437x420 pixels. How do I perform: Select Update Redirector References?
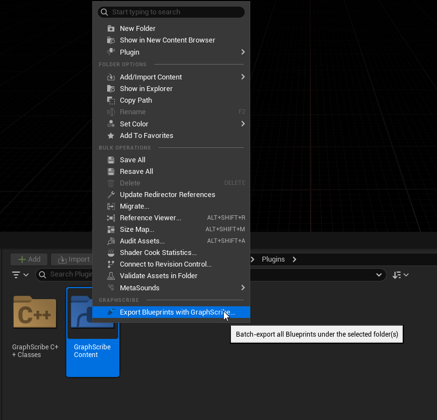point(171,195)
